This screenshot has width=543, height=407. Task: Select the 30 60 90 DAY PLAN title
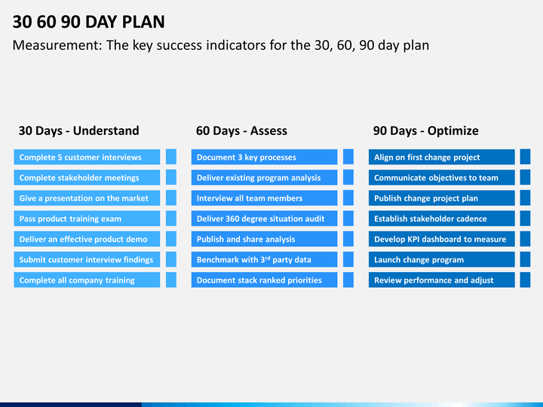click(89, 22)
